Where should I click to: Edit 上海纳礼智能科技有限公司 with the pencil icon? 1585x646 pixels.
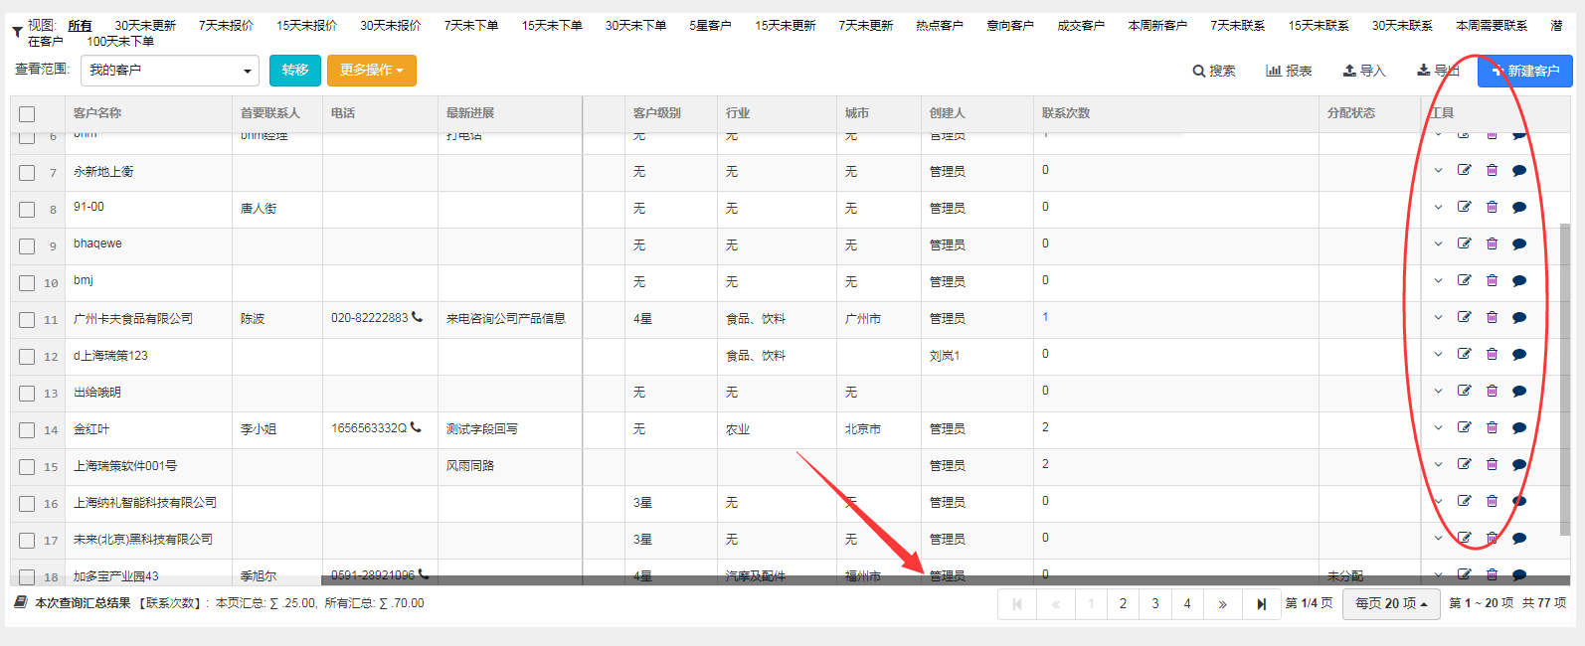click(1465, 501)
